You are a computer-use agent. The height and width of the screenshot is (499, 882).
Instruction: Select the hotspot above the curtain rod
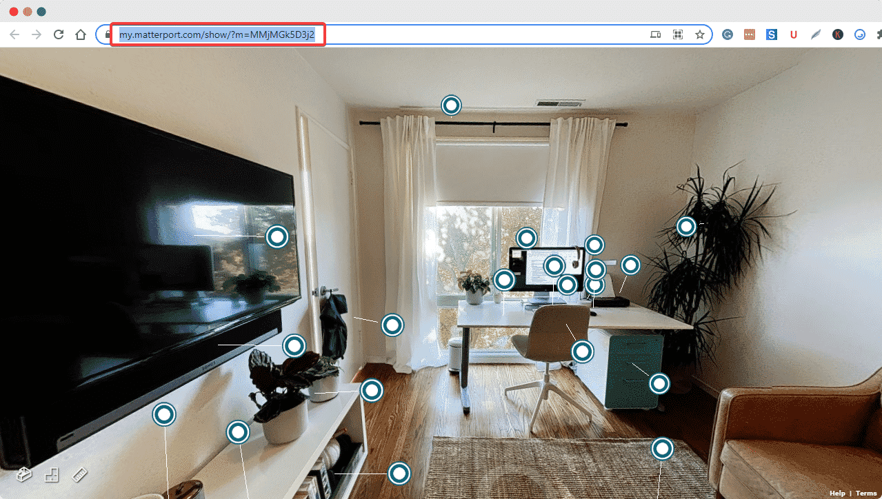[450, 105]
